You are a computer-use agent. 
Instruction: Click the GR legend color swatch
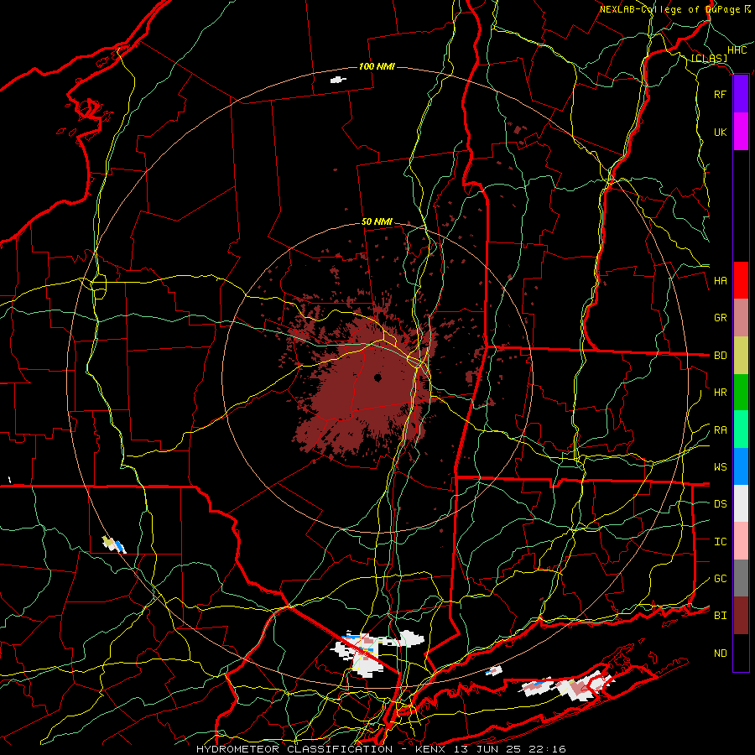pyautogui.click(x=741, y=318)
